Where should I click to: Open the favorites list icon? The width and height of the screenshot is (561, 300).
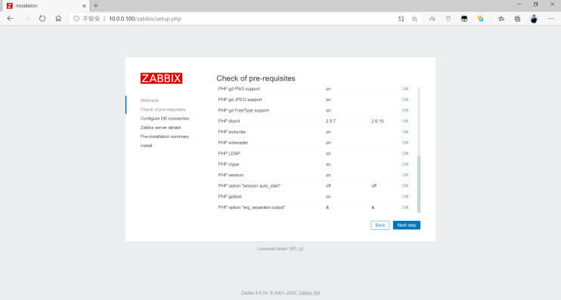[x=501, y=19]
